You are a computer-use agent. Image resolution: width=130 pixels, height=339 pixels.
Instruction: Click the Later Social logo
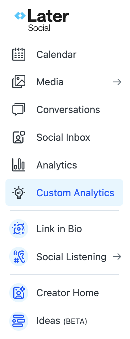(x=42, y=20)
